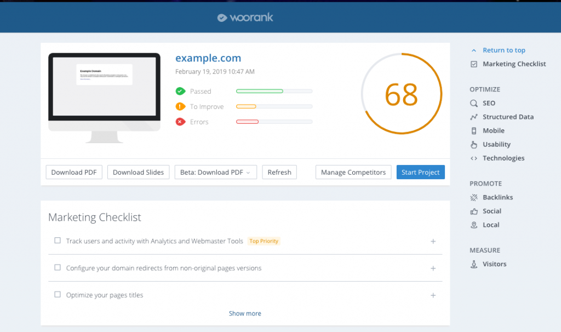The width and height of the screenshot is (561, 332).
Task: Click the green Passed checkmark icon
Action: [x=180, y=91]
